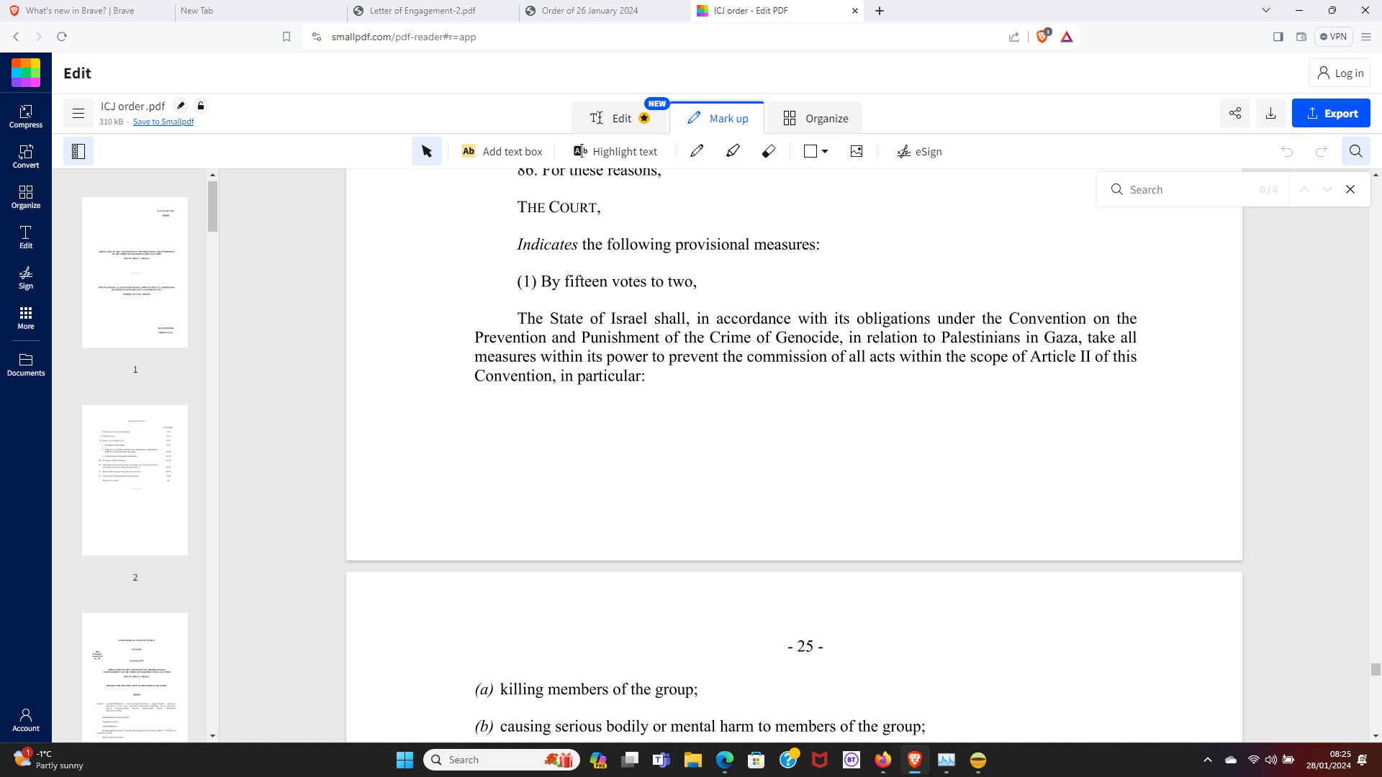Screen dimensions: 1382x777
Task: Click the download file icon
Action: [1271, 113]
